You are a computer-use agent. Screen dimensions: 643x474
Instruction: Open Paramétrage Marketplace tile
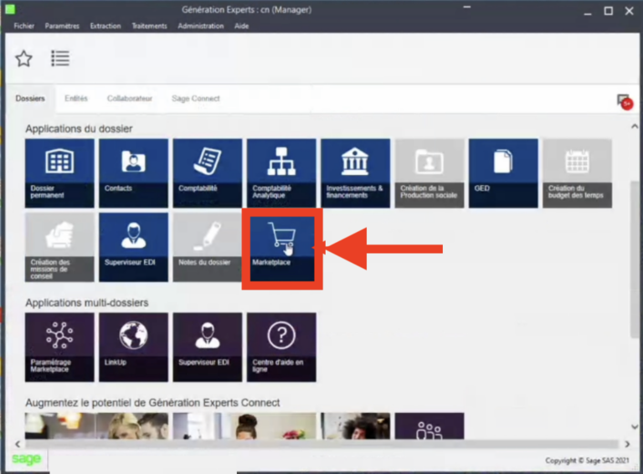pyautogui.click(x=59, y=348)
